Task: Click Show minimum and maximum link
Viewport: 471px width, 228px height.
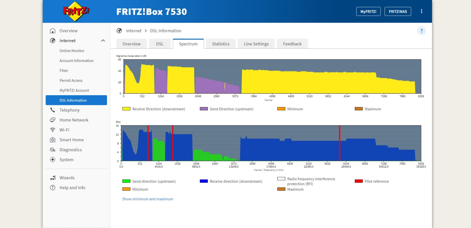Action: [148, 199]
